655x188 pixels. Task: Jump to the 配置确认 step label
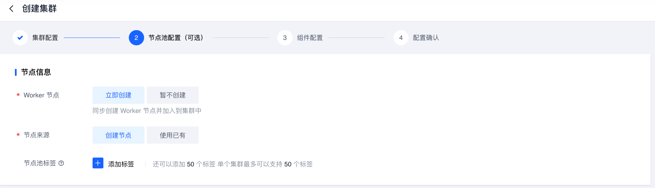click(426, 38)
